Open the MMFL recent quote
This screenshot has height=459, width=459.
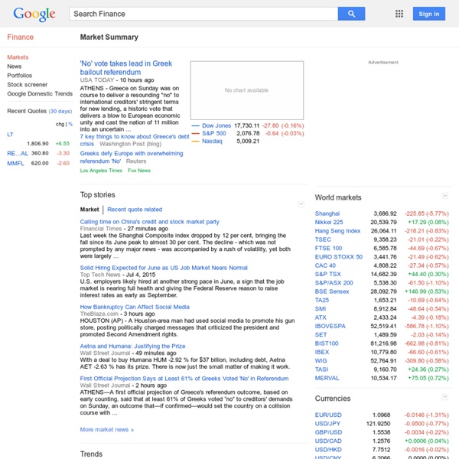click(15, 164)
